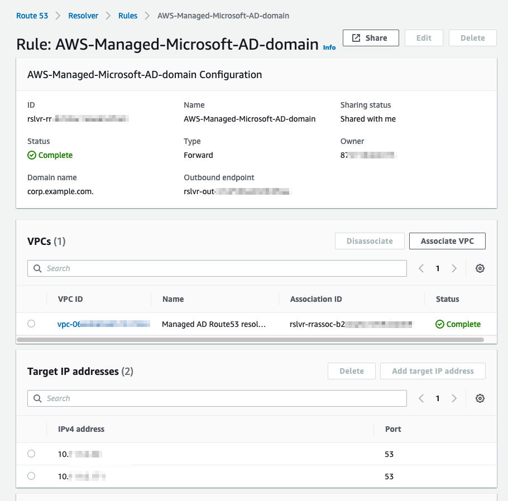Open the vpc-06 VPC ID link
Viewport: 508px width, 501px height.
tap(104, 324)
